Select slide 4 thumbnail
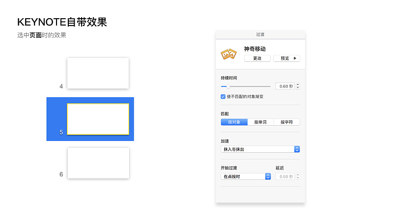The image size is (393, 221). coord(98,73)
